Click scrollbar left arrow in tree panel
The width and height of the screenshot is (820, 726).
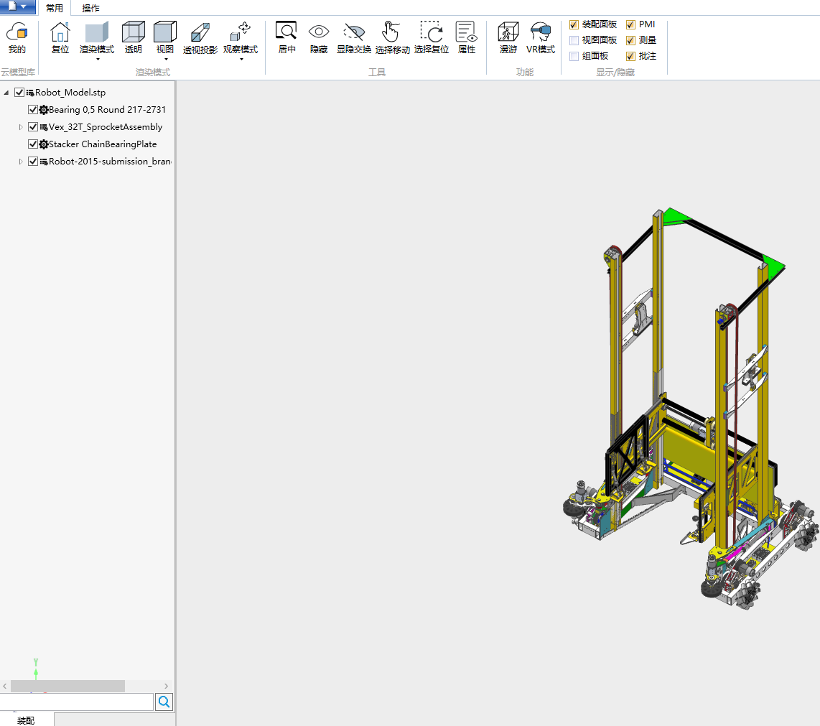point(5,686)
